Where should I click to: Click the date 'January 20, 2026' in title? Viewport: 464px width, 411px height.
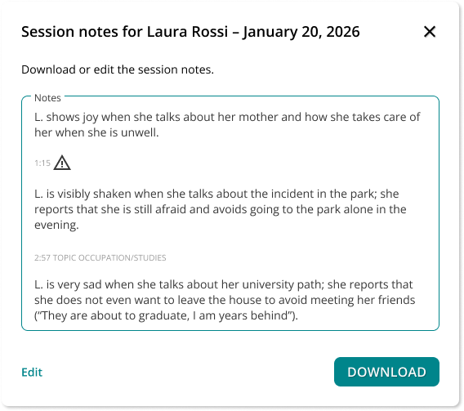tap(301, 32)
